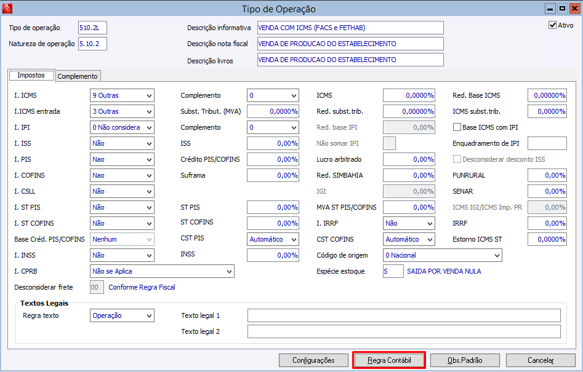
Task: Click the Red. Base ICMS field
Action: click(x=547, y=95)
